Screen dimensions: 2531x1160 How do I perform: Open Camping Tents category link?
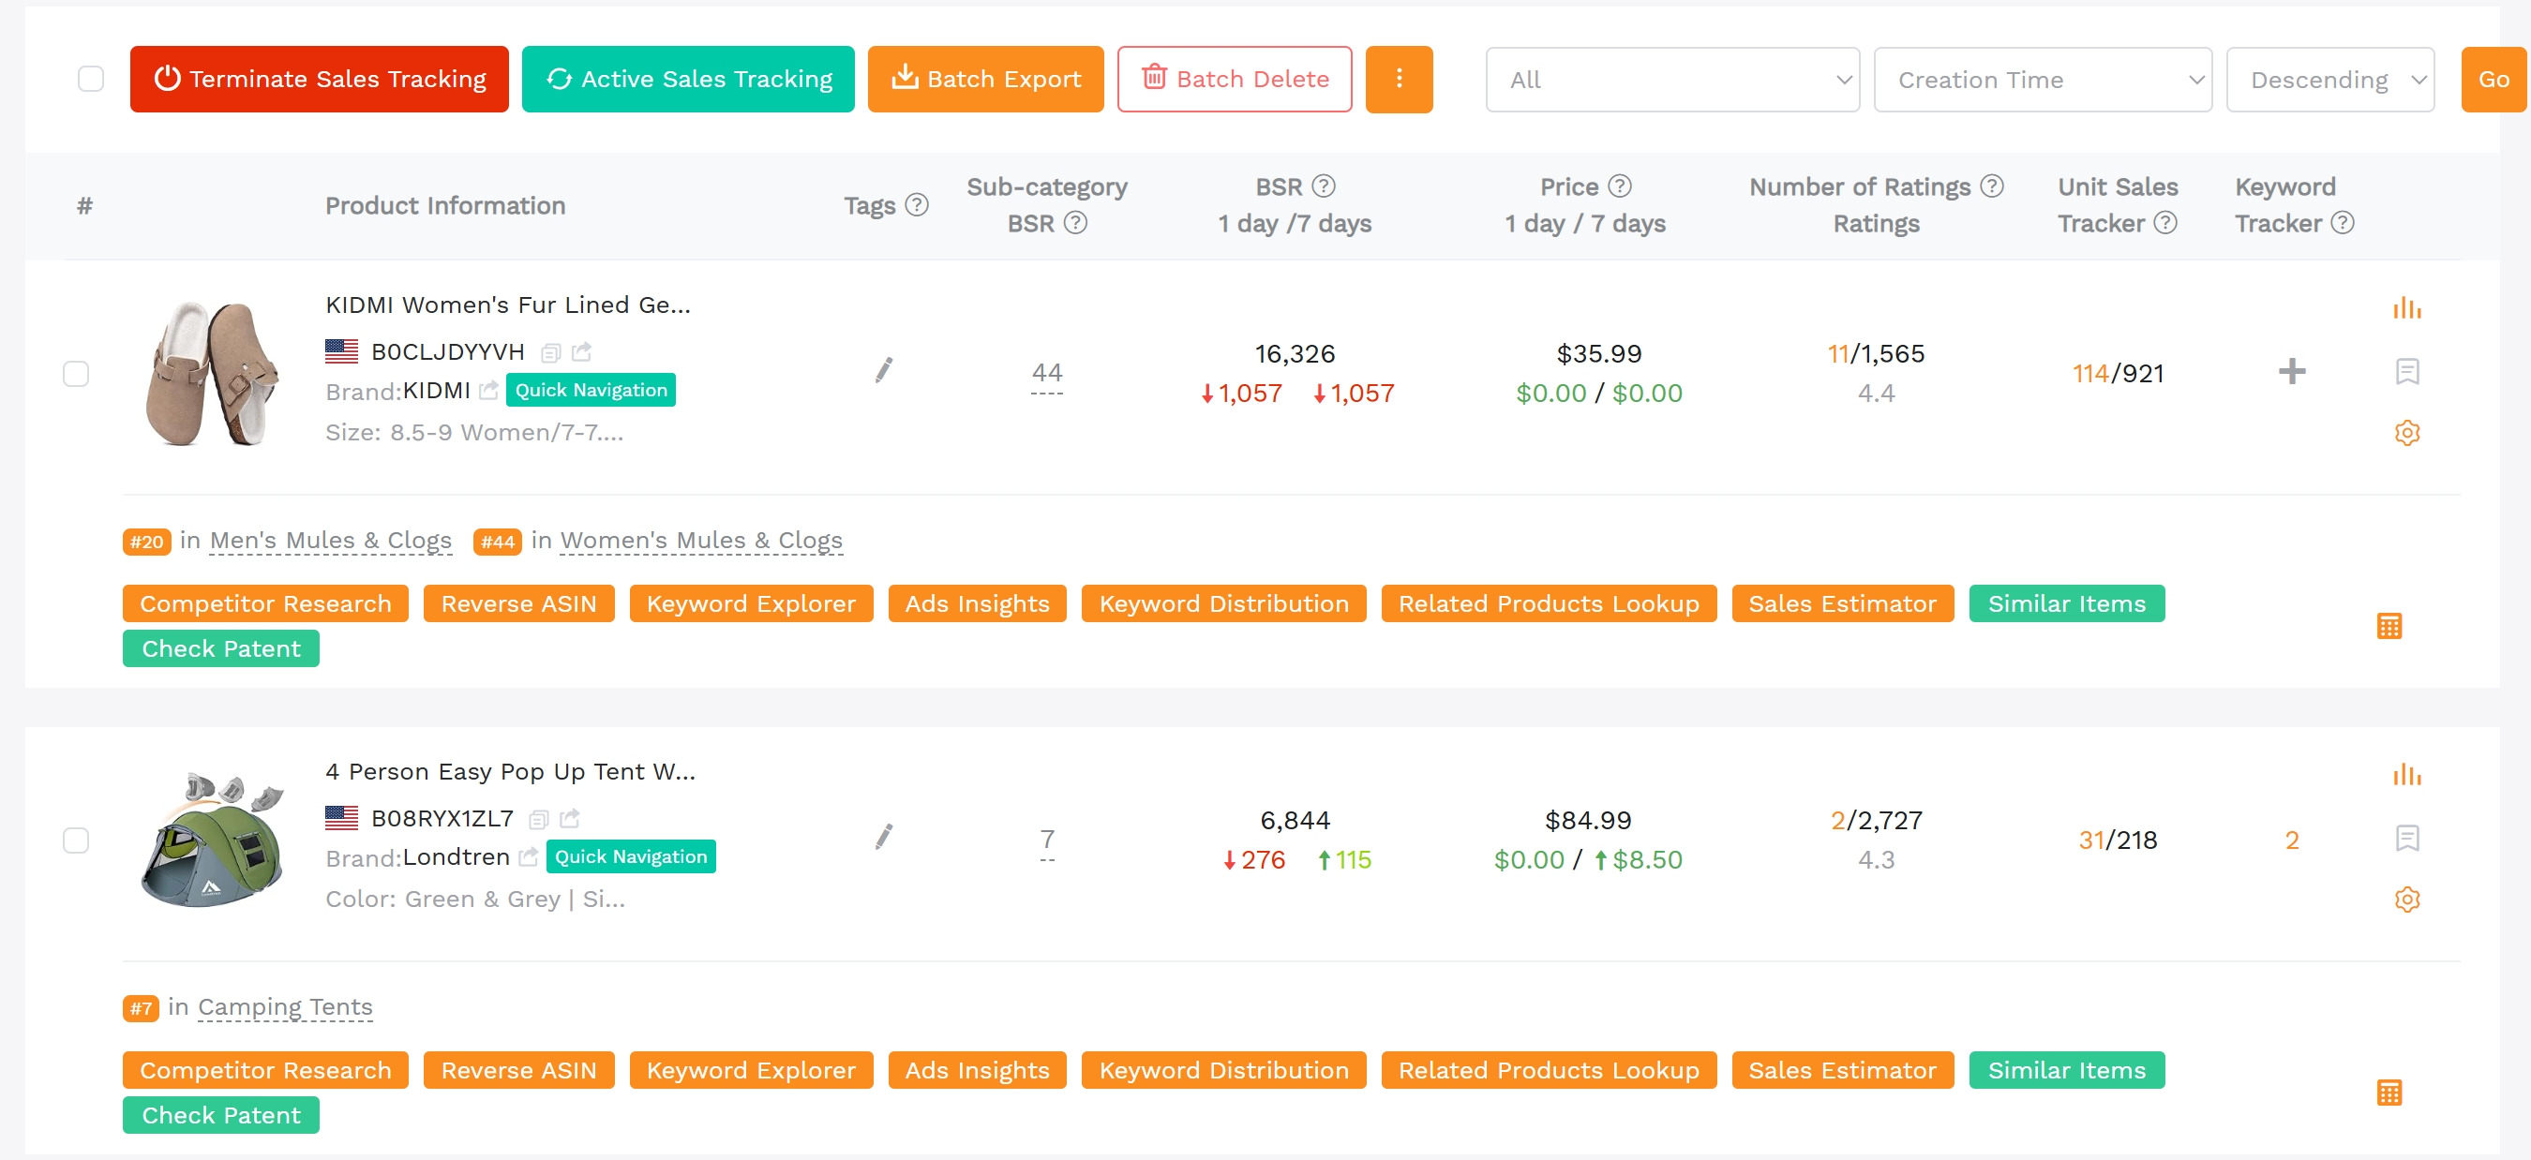click(x=285, y=1006)
